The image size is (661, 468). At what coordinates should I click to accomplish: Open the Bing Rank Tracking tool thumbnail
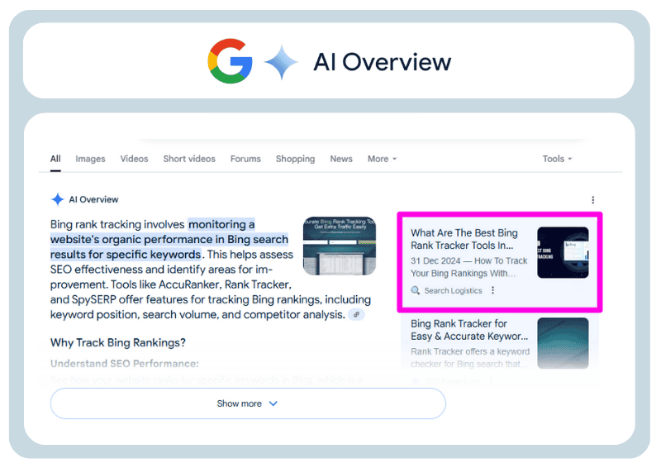(x=340, y=246)
